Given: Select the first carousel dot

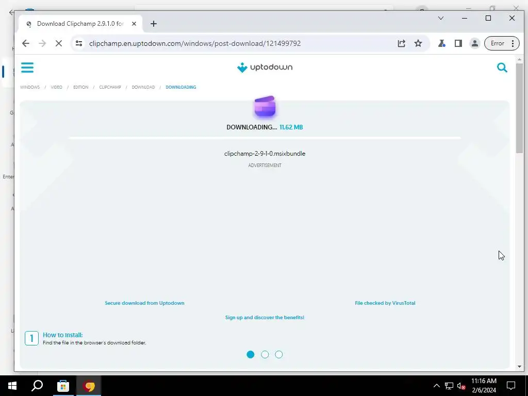Looking at the screenshot, I should pyautogui.click(x=251, y=355).
